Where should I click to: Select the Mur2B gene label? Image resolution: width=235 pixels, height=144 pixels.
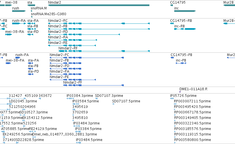[228, 2]
